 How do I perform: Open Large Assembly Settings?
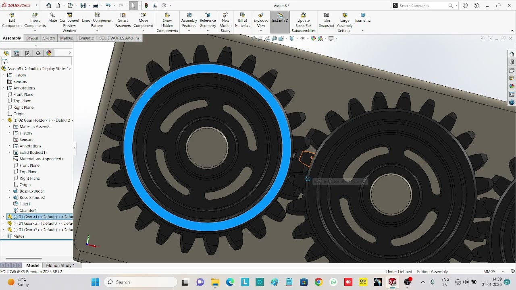click(345, 23)
